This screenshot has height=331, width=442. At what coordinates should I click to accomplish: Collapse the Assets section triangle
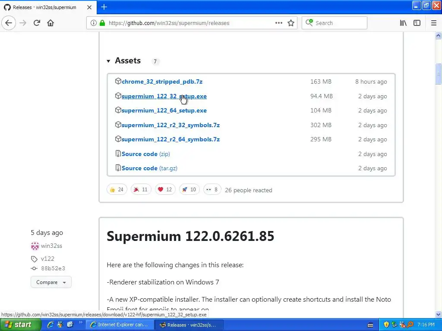(108, 61)
